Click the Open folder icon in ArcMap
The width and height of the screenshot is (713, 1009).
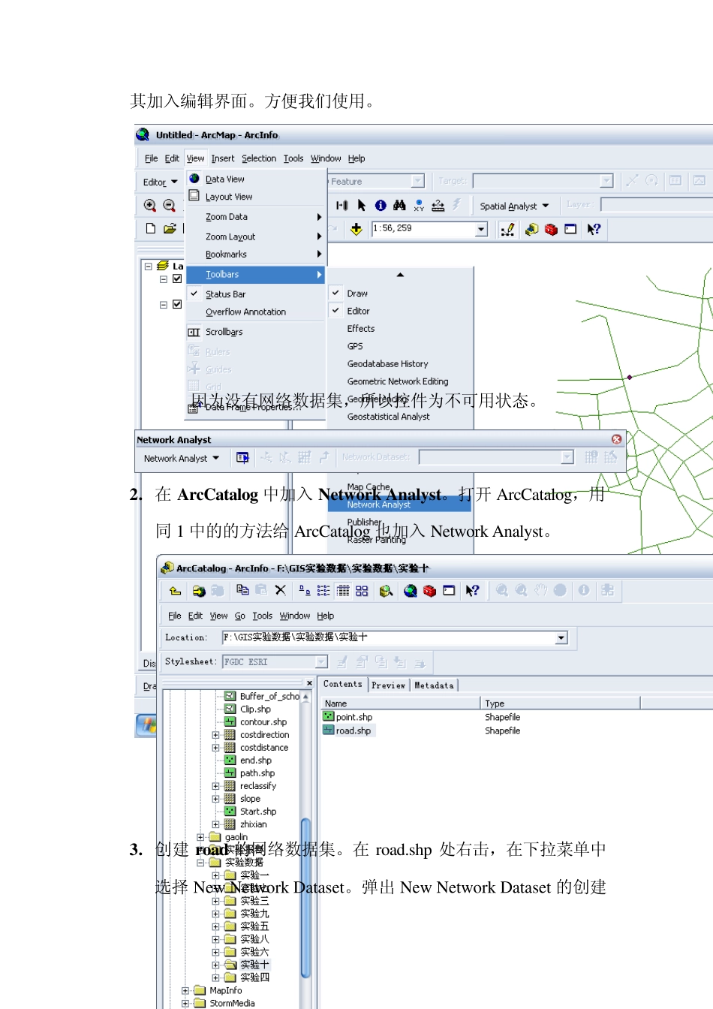(170, 228)
